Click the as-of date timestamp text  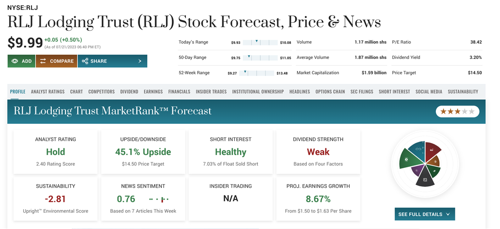pos(72,47)
